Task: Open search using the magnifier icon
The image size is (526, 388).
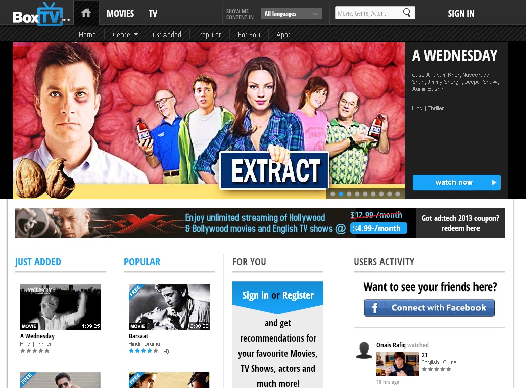Action: click(x=407, y=13)
